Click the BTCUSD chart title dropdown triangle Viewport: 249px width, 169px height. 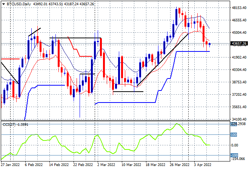point(4,4)
